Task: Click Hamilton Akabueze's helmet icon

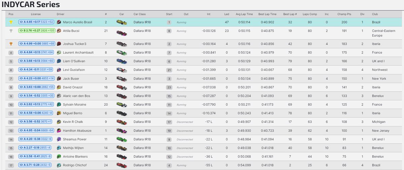Action: coord(59,130)
